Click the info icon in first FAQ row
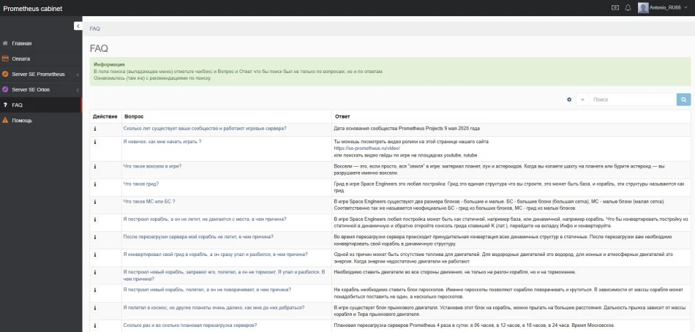 tap(95, 129)
